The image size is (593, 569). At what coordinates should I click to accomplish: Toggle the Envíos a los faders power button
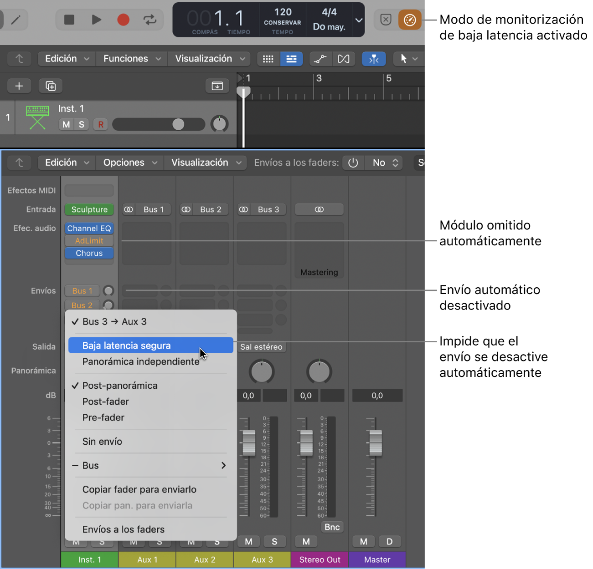(x=353, y=163)
